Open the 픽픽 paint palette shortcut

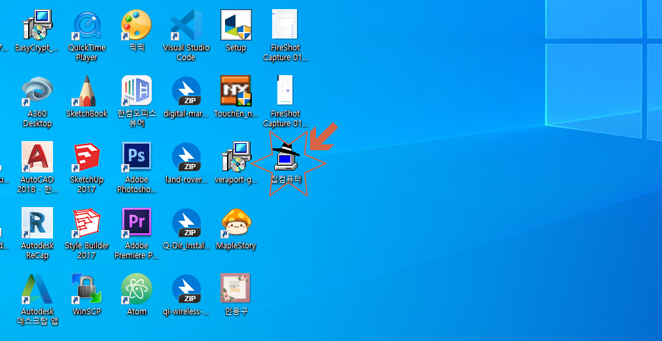tap(136, 25)
